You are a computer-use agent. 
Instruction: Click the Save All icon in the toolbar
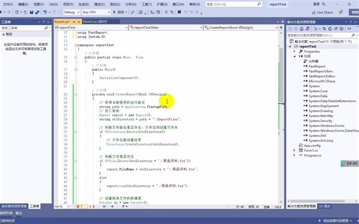pyautogui.click(x=37, y=12)
